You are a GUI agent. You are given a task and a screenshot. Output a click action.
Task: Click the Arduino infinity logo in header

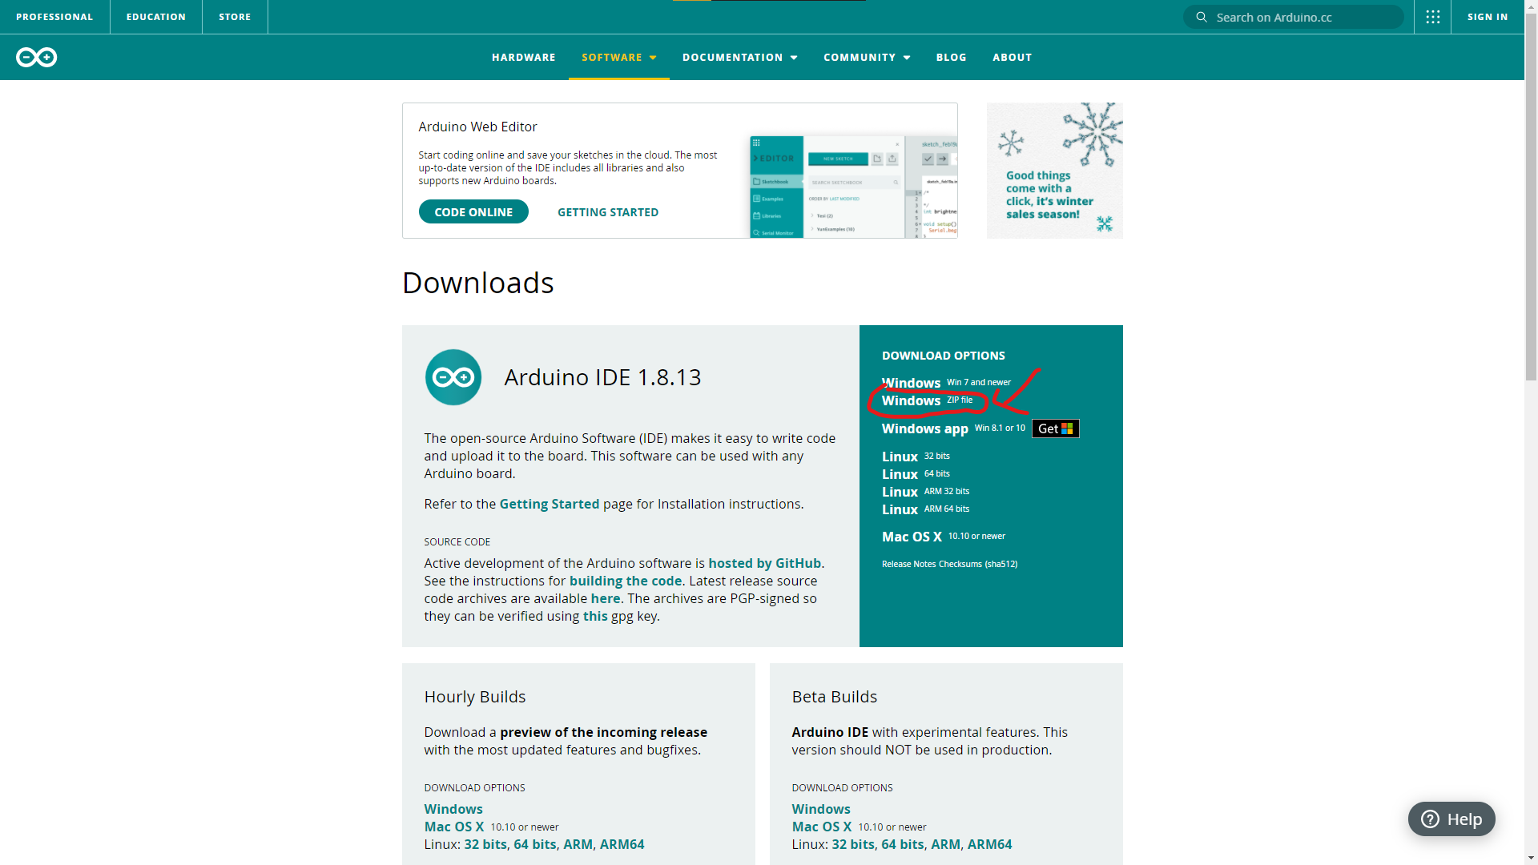pos(37,57)
